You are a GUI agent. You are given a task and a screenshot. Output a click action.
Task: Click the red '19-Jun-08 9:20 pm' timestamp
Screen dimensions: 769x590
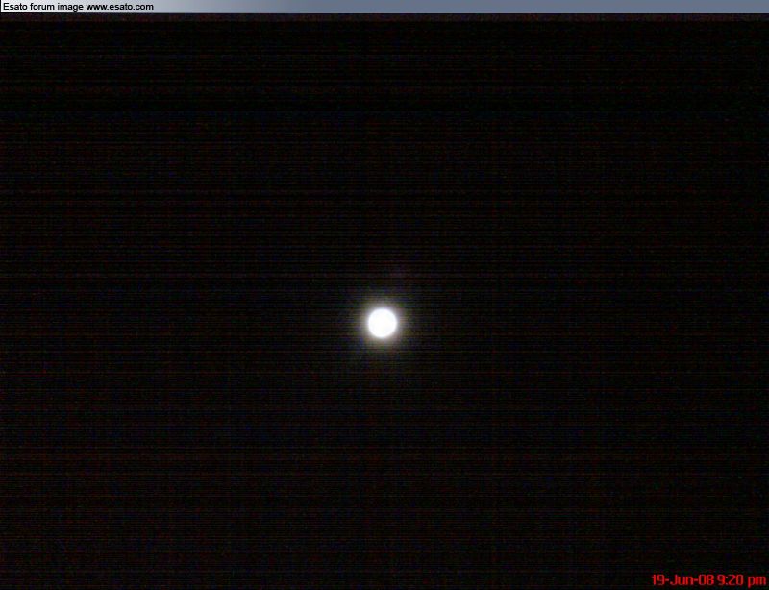(x=708, y=580)
